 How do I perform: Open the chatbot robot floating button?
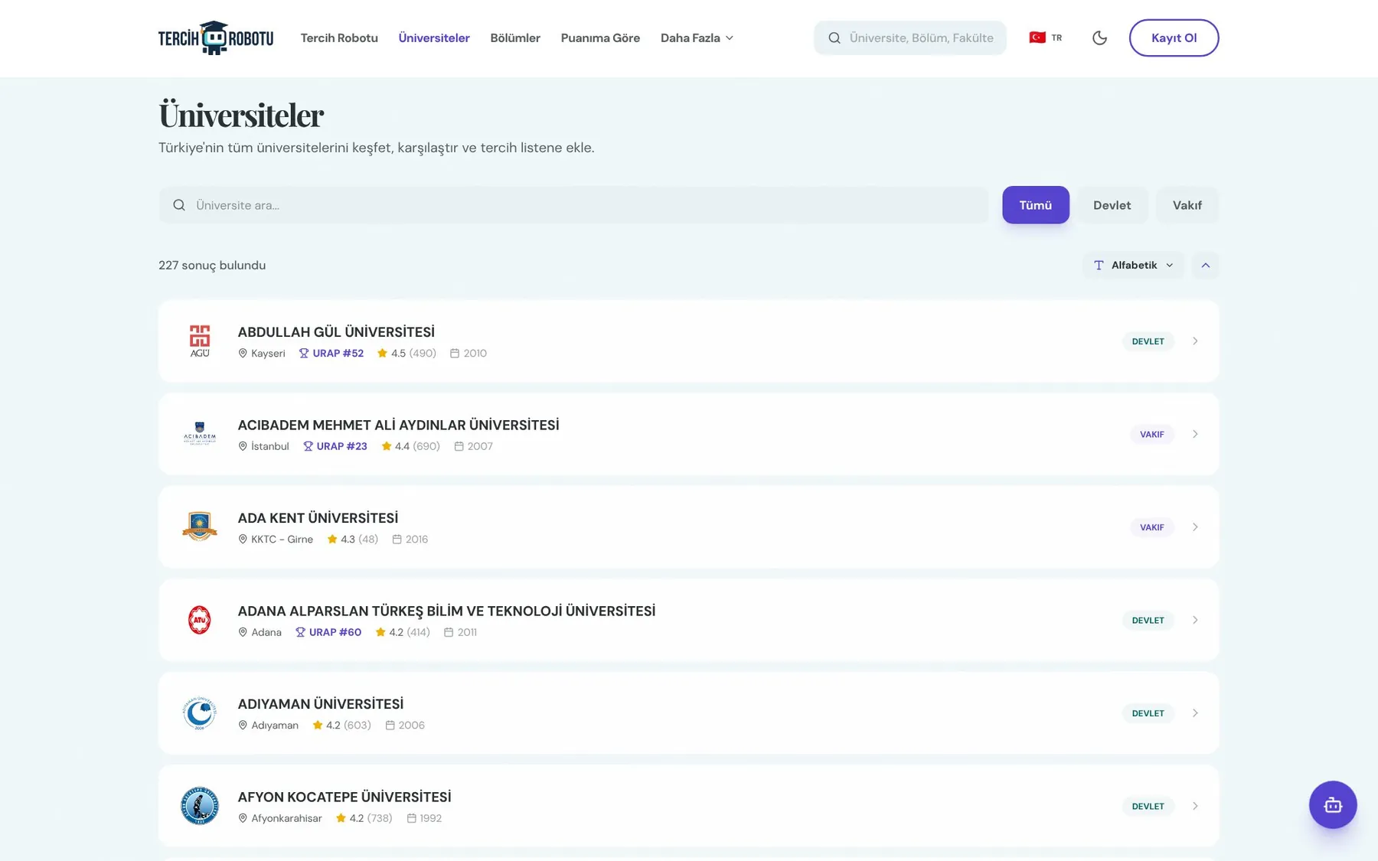(1332, 804)
